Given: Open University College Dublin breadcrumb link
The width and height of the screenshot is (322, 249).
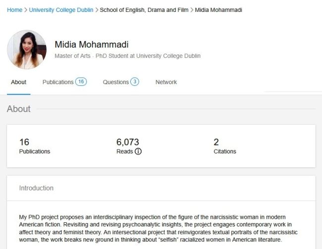Looking at the screenshot, I should [x=61, y=10].
